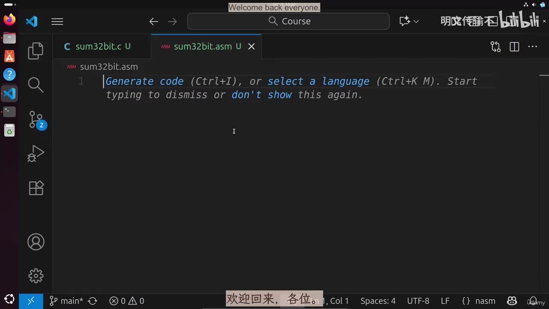Click the Generate code link
Viewport: 549px width, 309px height.
(x=145, y=82)
